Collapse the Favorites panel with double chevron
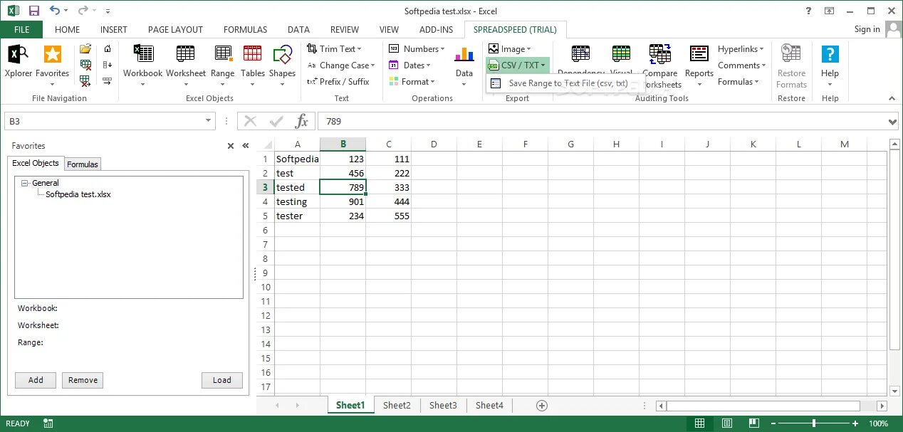The image size is (903, 432). 246,146
